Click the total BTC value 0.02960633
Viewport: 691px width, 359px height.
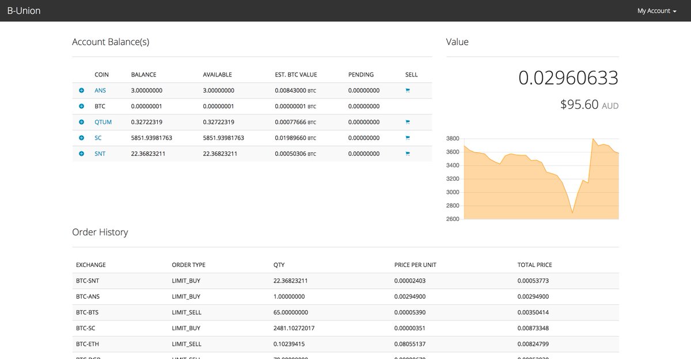tap(568, 78)
